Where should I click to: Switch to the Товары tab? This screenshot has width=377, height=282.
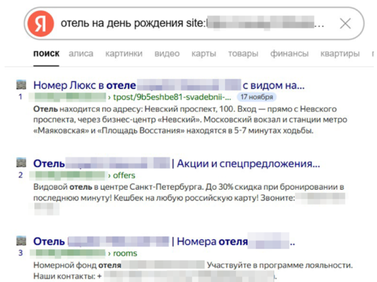pyautogui.click(x=243, y=54)
